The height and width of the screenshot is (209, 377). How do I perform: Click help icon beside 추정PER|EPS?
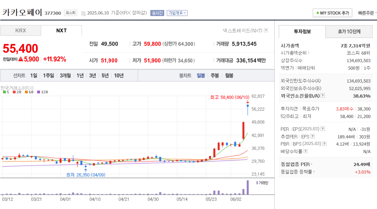point(313,137)
